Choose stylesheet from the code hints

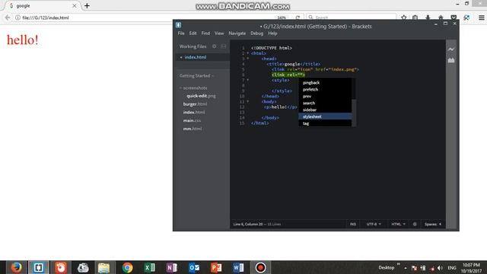coord(325,116)
